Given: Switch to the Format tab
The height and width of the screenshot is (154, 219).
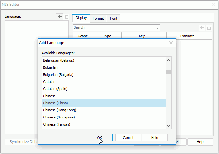Looking at the screenshot, I should click(98, 18).
